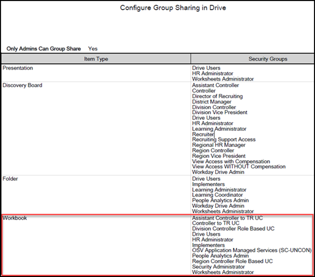This screenshot has height=277, width=315.
Task: Click the 'Assistant Controller' group under Discovery Board
Action: 216,85
